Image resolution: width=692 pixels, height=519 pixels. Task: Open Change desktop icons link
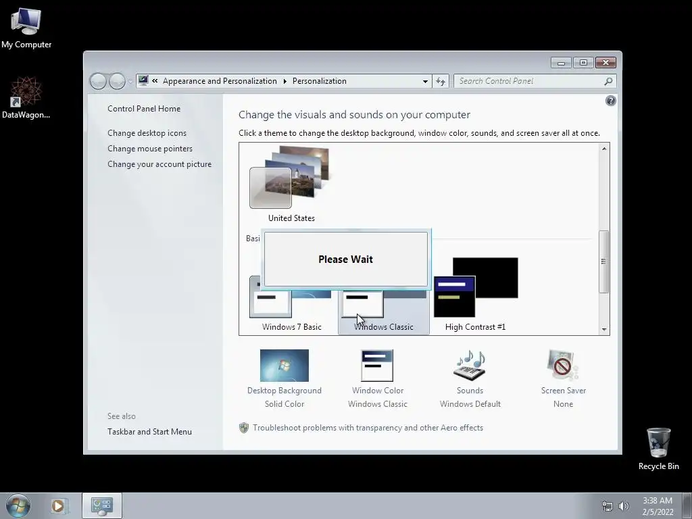click(x=147, y=133)
